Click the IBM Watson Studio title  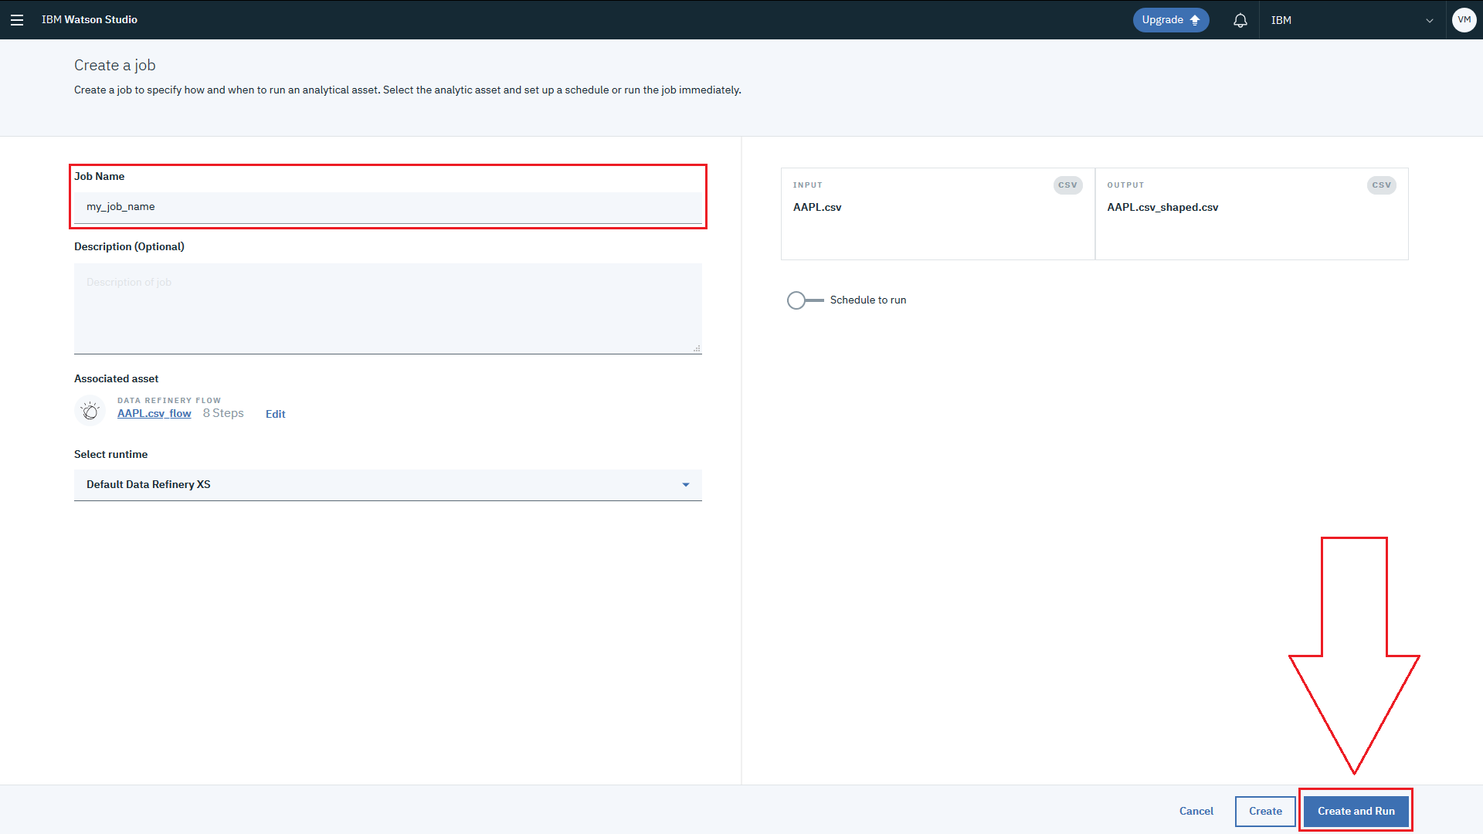[x=90, y=20]
